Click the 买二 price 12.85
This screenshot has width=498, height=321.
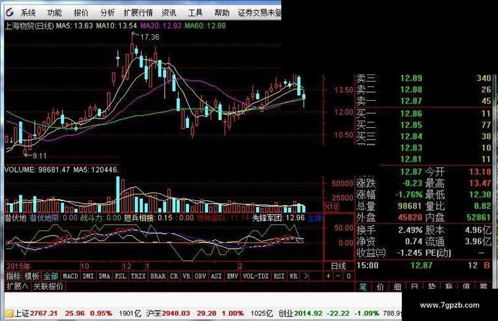pos(411,125)
